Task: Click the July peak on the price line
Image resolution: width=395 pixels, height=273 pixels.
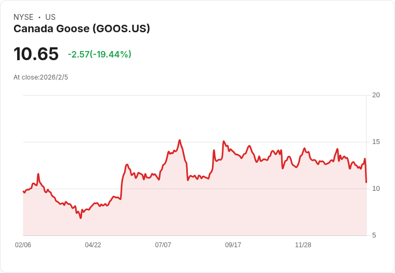Action: point(180,140)
